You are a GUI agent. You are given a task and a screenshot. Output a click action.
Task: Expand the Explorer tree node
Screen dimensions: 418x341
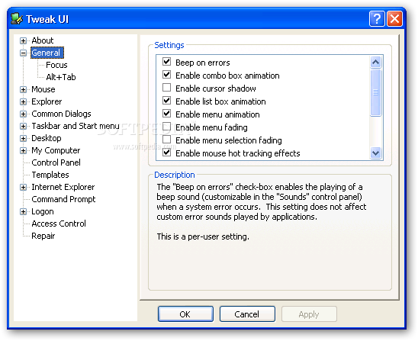pos(23,102)
